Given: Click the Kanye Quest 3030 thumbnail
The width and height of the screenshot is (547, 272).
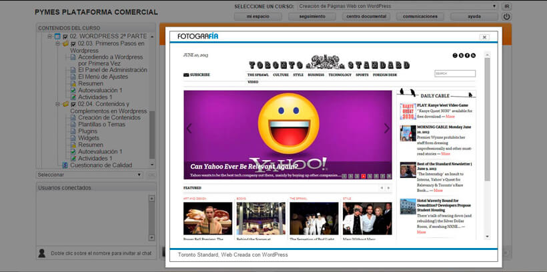Looking at the screenshot, I should point(408,111).
